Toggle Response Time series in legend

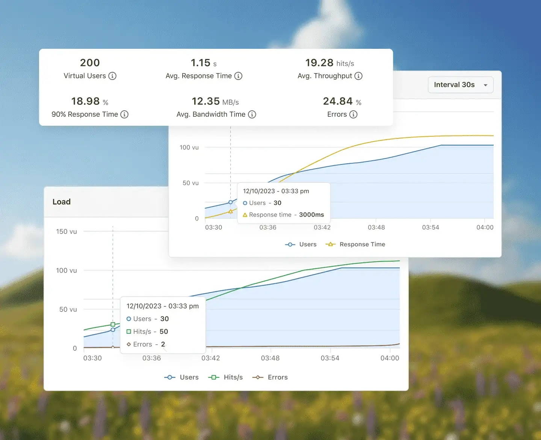(355, 244)
